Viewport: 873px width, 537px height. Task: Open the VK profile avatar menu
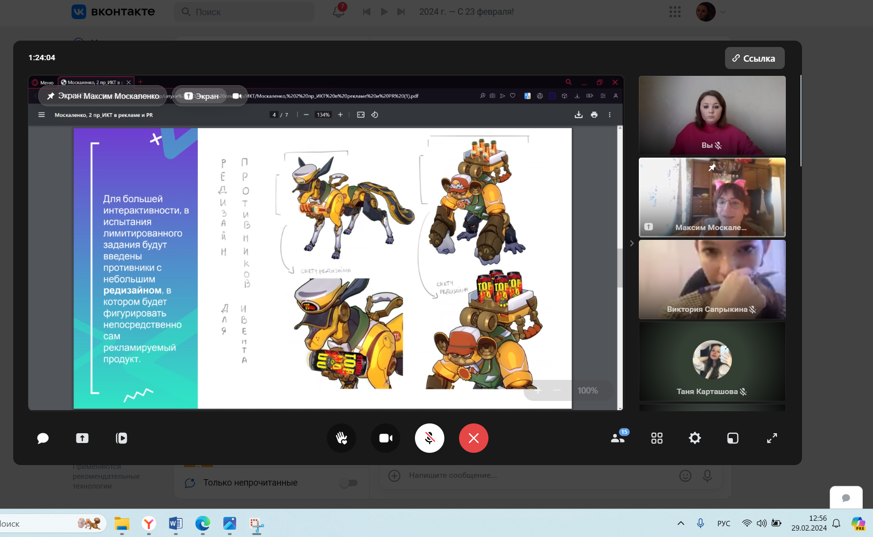710,12
